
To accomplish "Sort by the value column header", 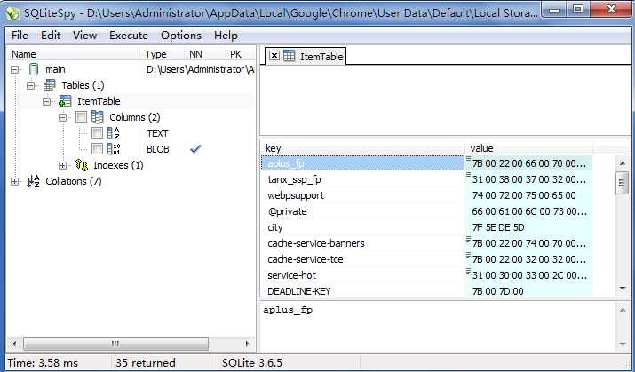I will (529, 148).
